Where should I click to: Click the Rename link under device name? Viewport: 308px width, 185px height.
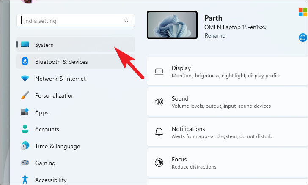point(215,36)
